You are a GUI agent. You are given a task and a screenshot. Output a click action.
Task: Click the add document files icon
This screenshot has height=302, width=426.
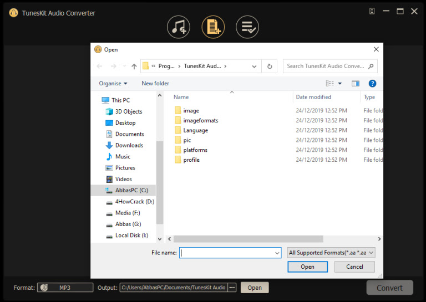point(213,27)
